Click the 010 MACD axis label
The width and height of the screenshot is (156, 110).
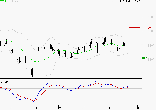click(x=152, y=87)
